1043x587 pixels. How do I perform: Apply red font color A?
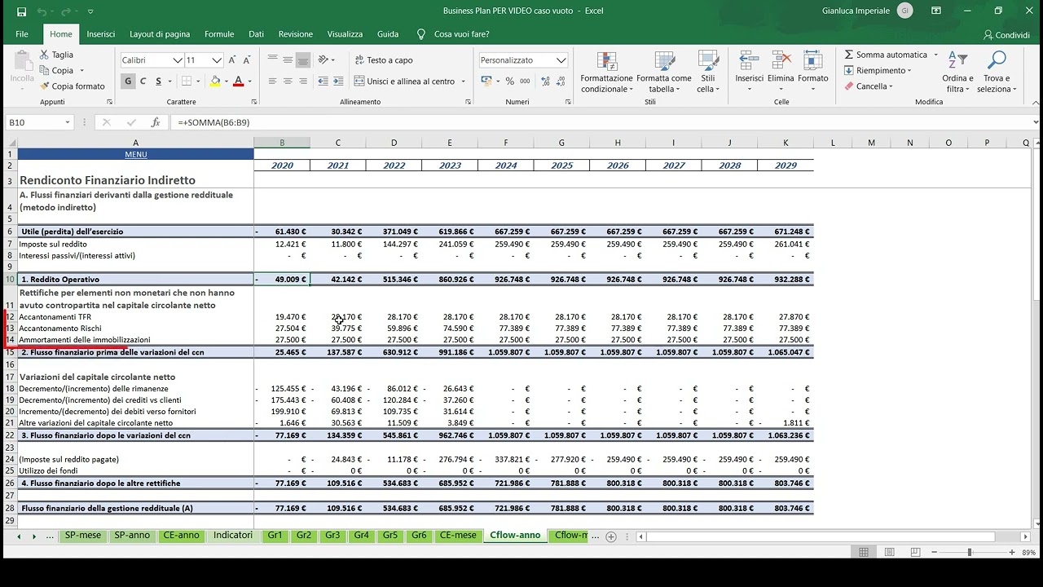point(238,81)
